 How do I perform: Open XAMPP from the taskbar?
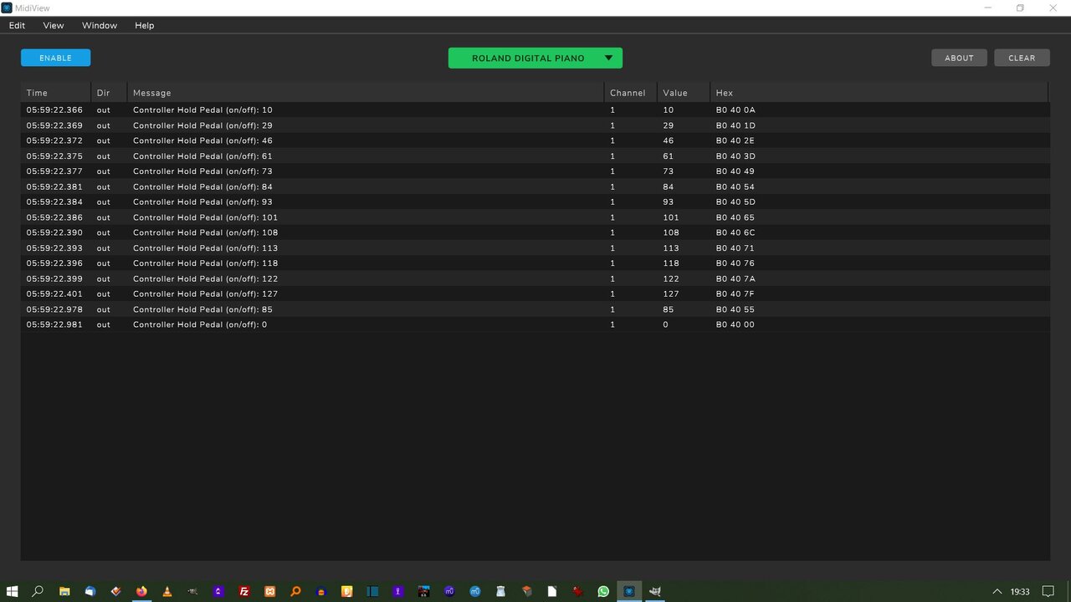[270, 591]
